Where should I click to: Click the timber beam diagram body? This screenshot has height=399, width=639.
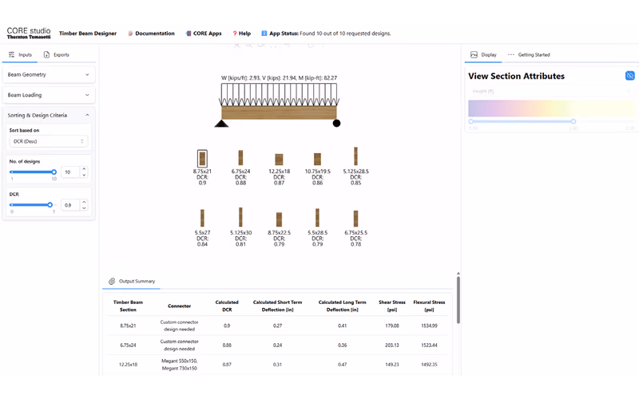coord(279,113)
